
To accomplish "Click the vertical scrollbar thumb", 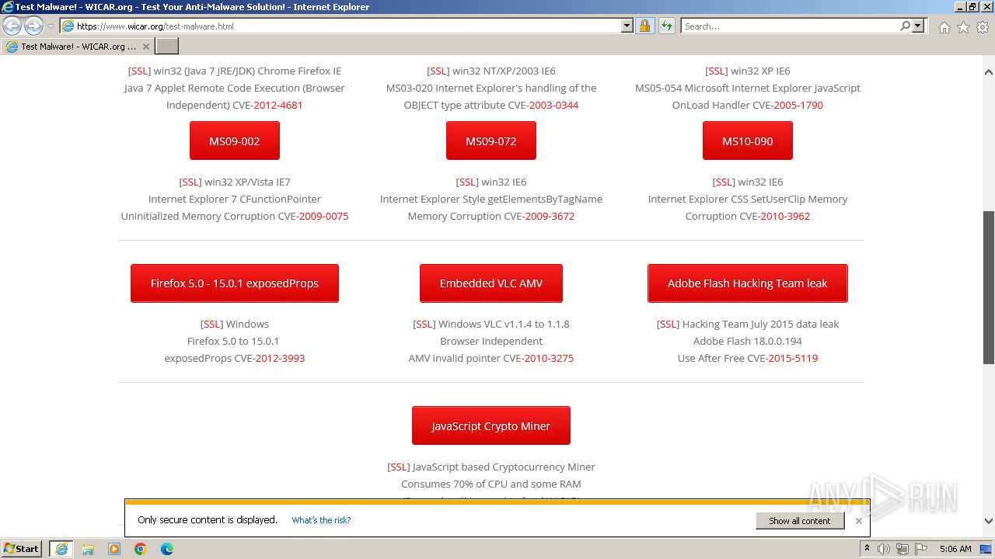I will pyautogui.click(x=989, y=287).
